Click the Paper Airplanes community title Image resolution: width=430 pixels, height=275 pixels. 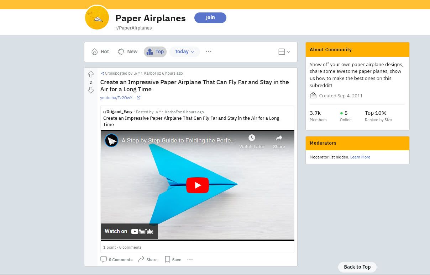point(151,18)
